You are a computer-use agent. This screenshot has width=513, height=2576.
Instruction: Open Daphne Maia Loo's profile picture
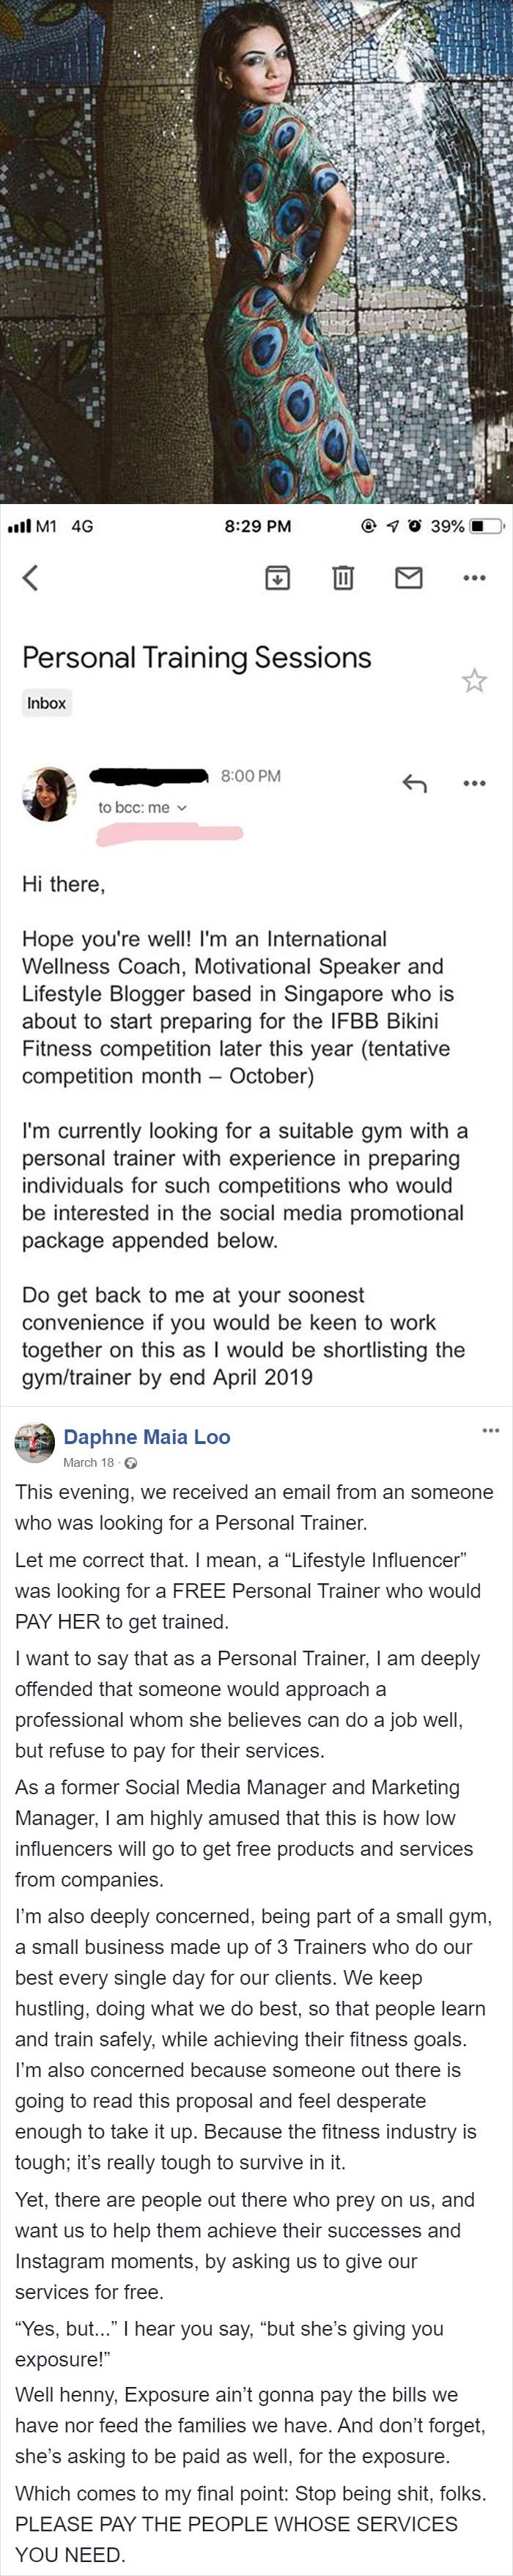coord(34,1445)
